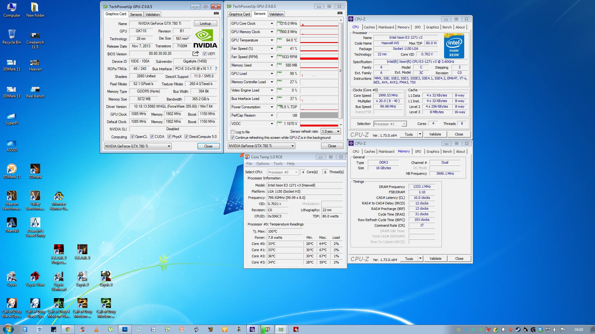
Task: Click the Lookup button in GPU-Z
Action: (205, 24)
